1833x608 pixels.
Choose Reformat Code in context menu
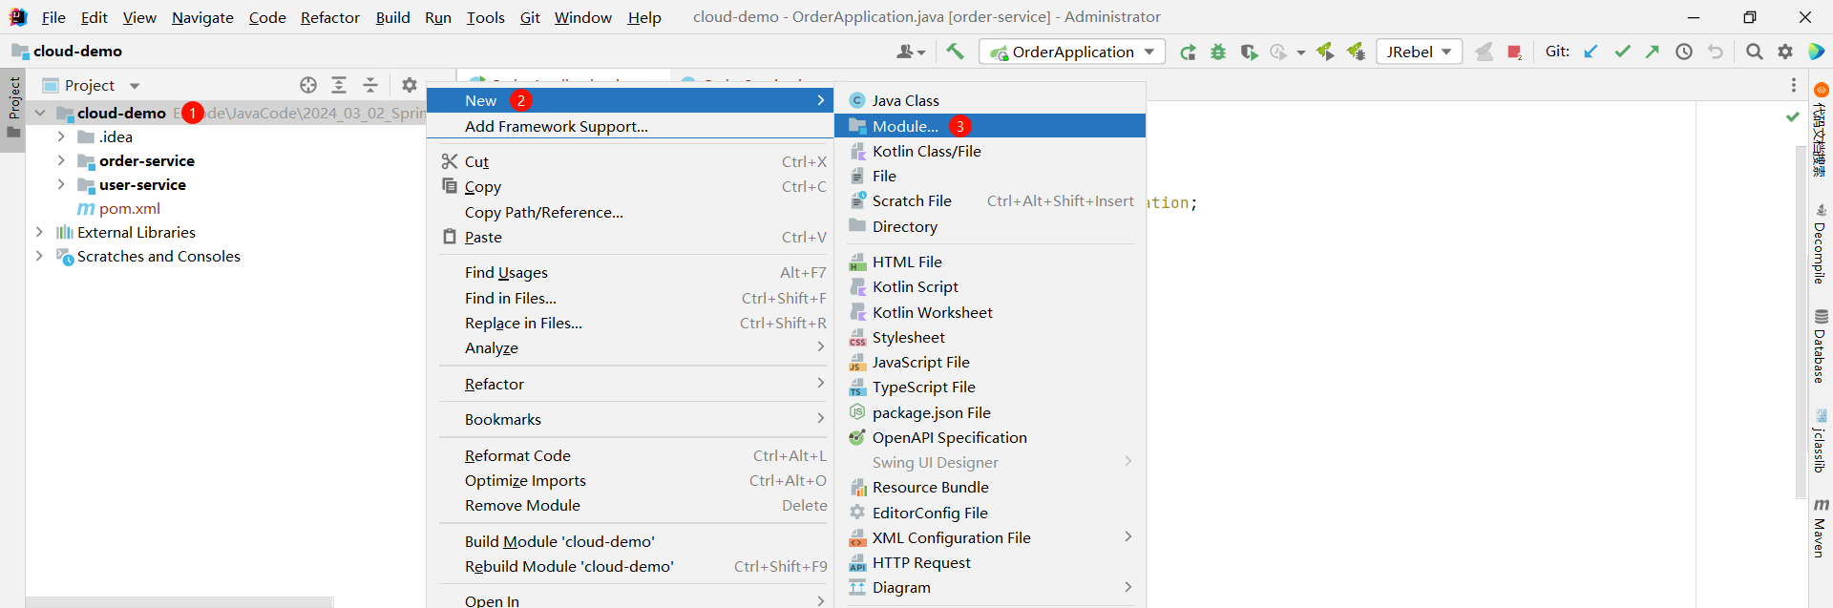coord(630,455)
